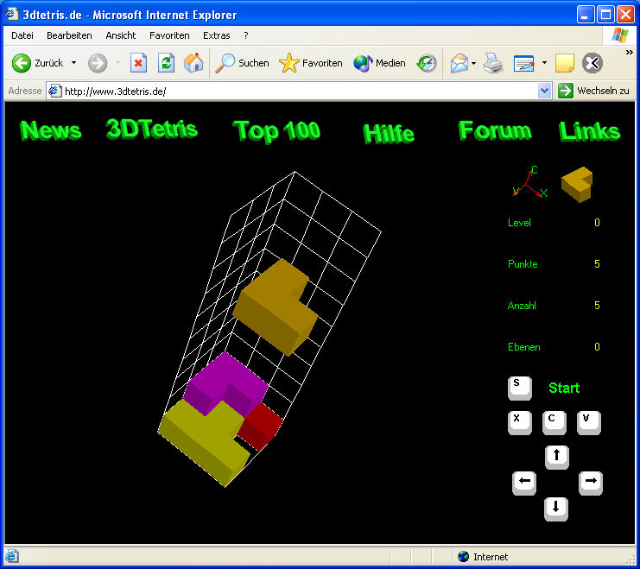The width and height of the screenshot is (640, 569).
Task: Show more toolbar buttons via chevron
Action: [x=629, y=53]
